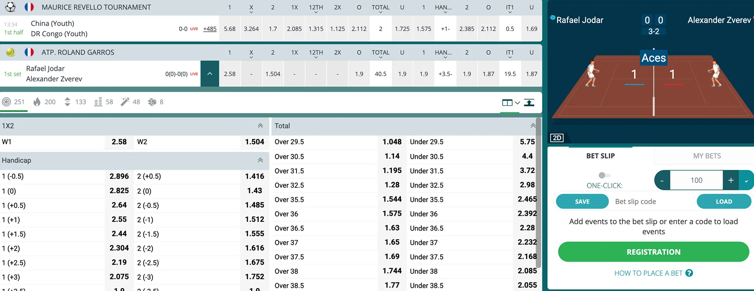
Task: Open the China (Youth) vs DR Congo match
Action: click(59, 28)
